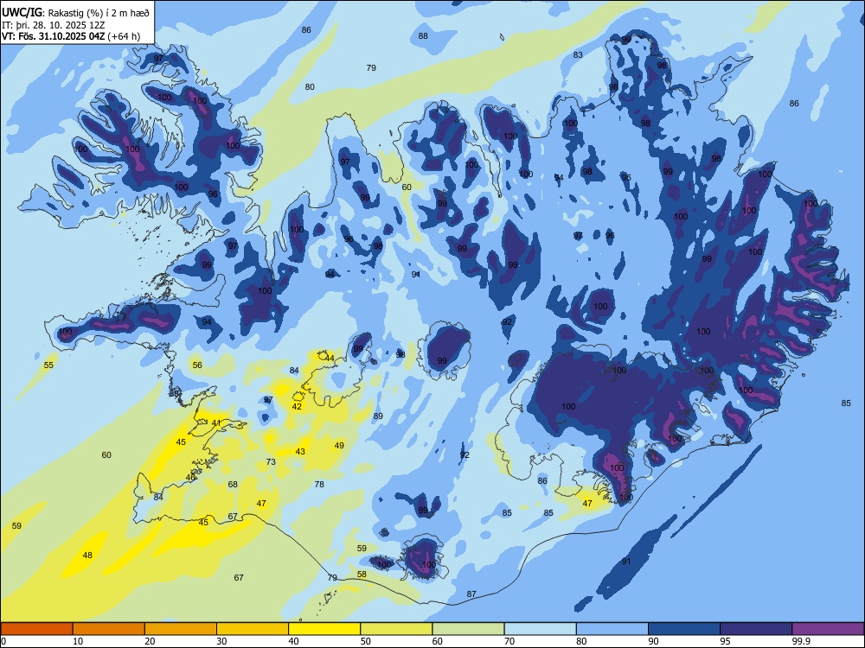Click the navy 95–99.9 legend band
The image size is (865, 648).
tap(756, 629)
